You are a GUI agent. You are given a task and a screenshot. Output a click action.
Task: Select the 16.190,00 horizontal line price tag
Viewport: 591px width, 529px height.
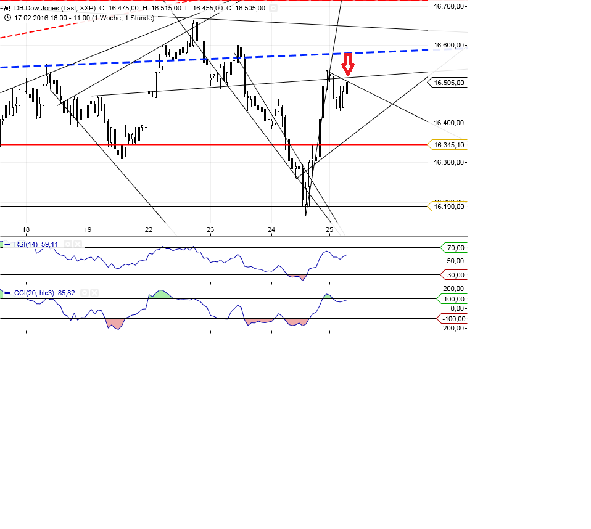[448, 207]
